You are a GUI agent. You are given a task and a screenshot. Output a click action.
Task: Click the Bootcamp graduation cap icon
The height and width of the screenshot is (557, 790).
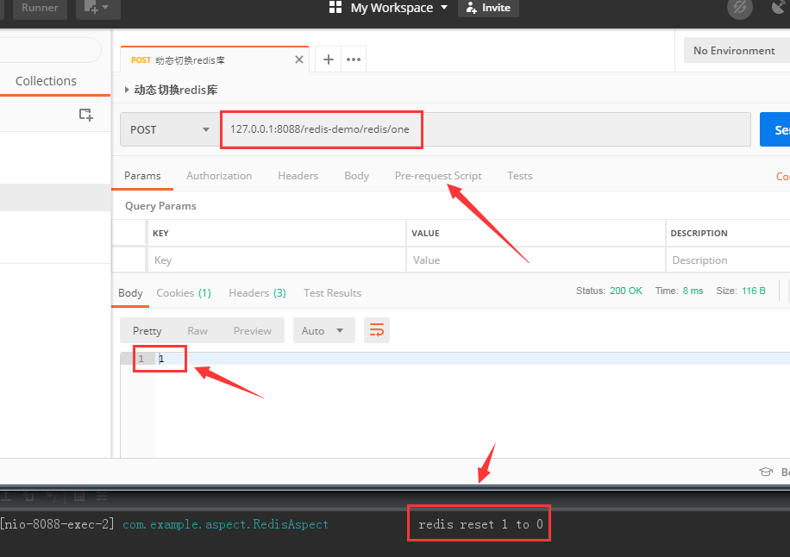pyautogui.click(x=766, y=472)
